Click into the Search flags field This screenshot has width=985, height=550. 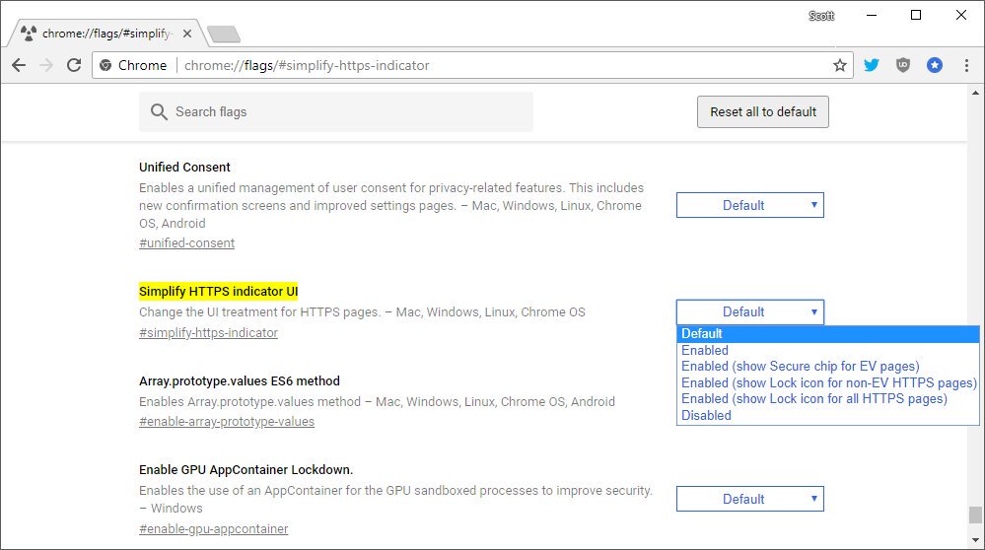tap(345, 112)
